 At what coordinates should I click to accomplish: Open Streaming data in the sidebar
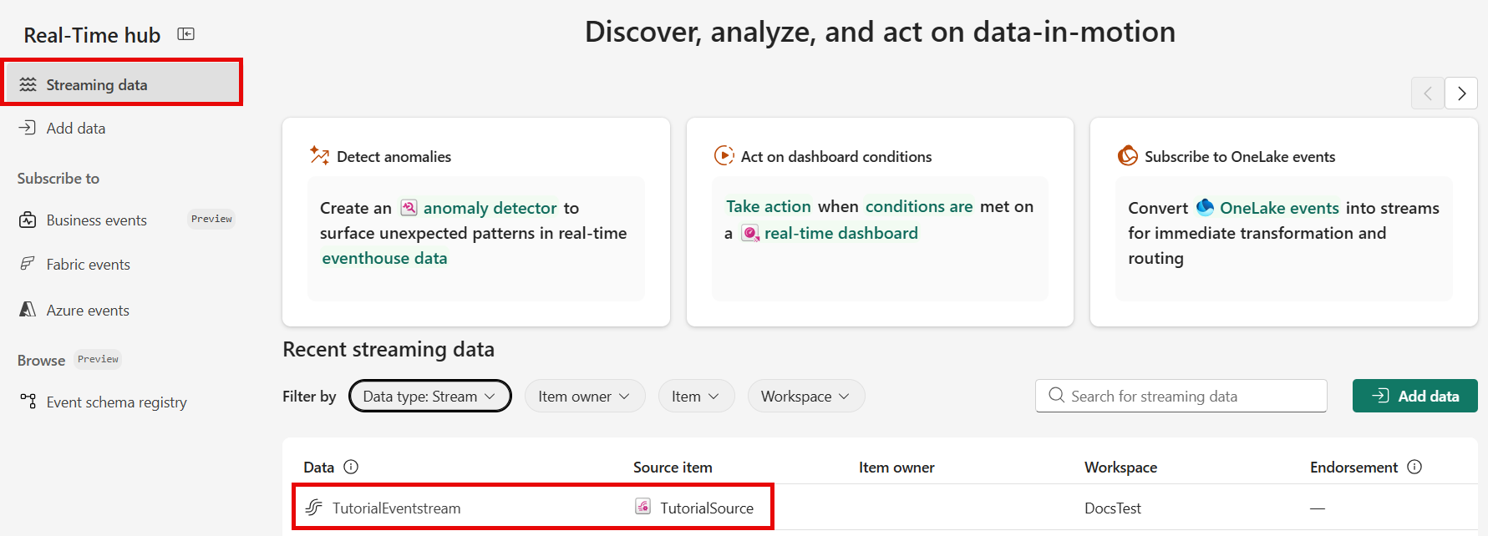(x=122, y=84)
